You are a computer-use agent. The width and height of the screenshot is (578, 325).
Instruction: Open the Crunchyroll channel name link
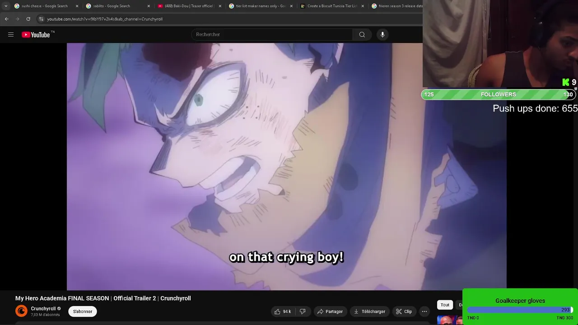click(43, 309)
